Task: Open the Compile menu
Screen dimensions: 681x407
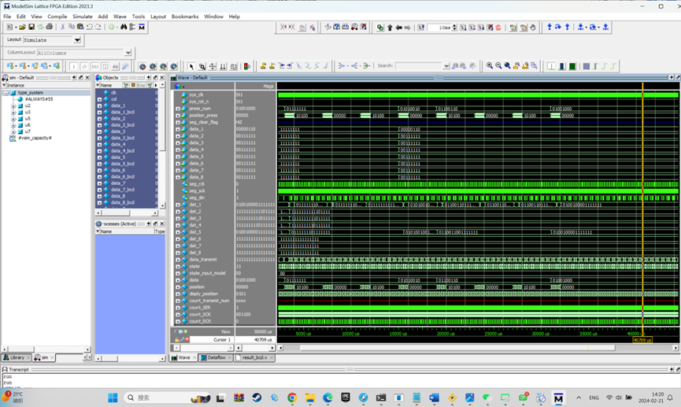Action: click(x=57, y=17)
